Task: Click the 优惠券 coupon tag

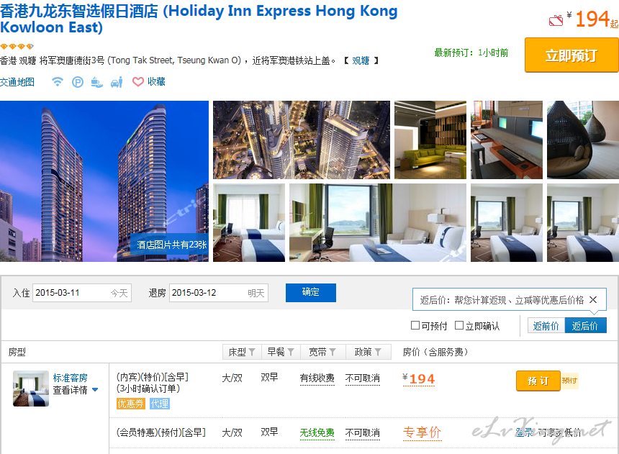Action: pos(131,404)
